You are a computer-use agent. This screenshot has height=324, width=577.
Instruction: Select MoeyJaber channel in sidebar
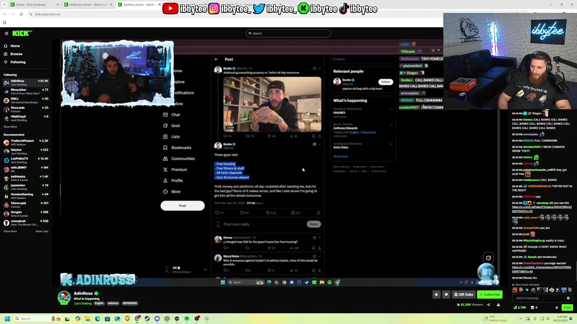tap(26, 91)
